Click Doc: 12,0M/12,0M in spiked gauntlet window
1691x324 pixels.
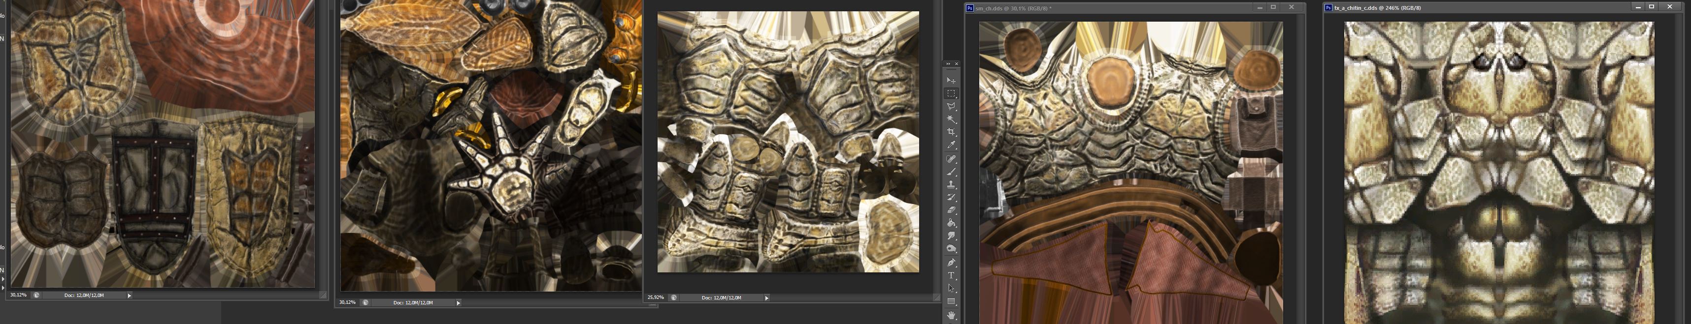click(x=413, y=302)
